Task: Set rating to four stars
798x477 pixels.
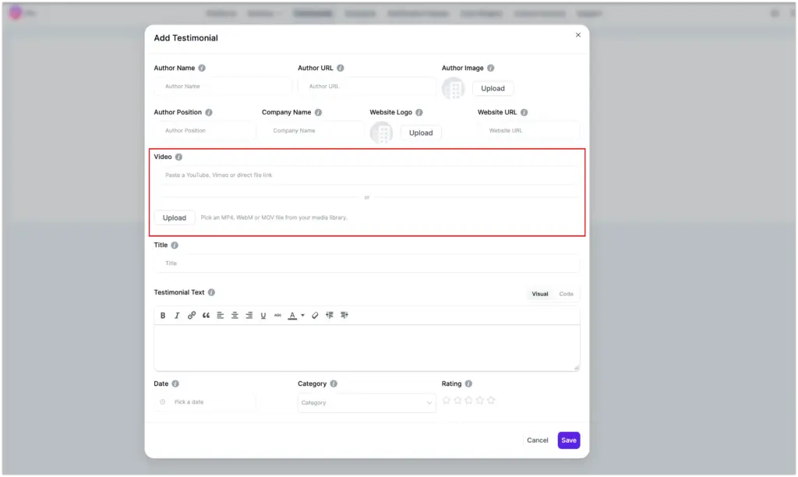Action: 480,400
